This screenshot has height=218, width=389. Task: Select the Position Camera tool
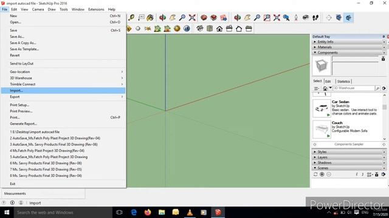(x=296, y=18)
